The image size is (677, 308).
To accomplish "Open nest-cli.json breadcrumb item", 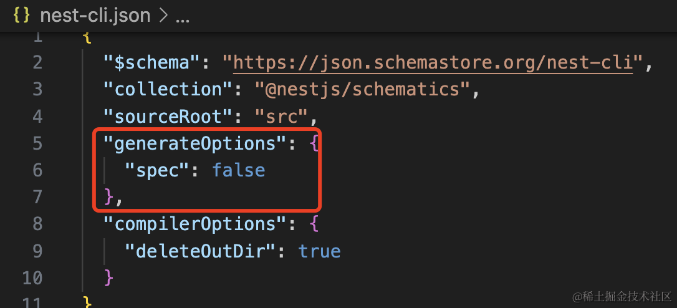I will tap(95, 16).
